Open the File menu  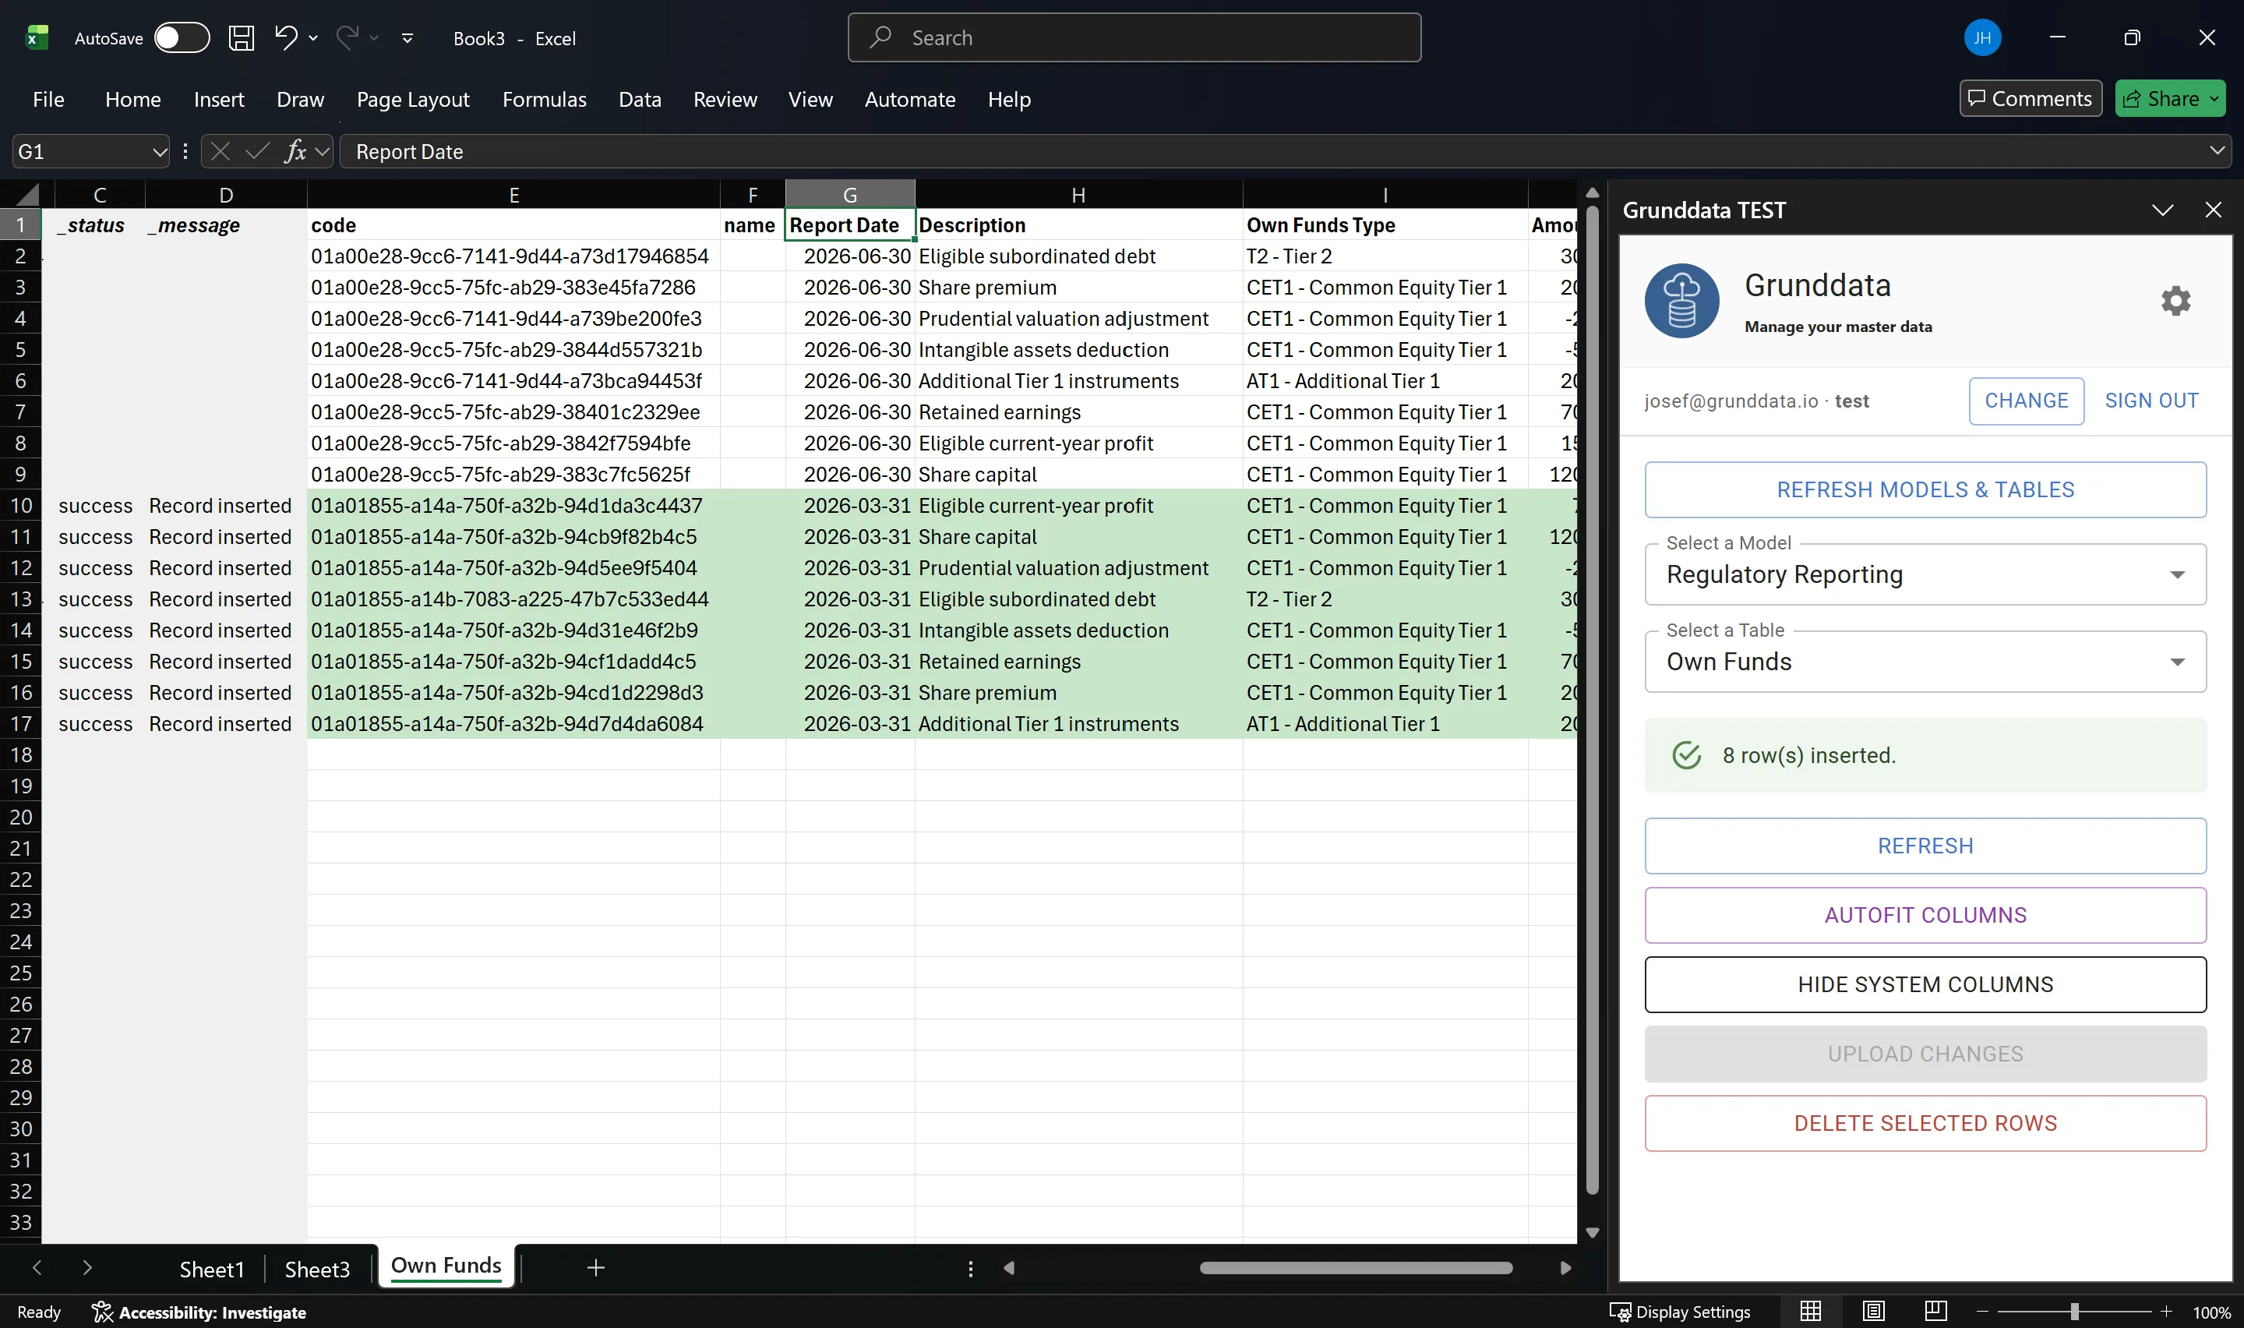[48, 99]
